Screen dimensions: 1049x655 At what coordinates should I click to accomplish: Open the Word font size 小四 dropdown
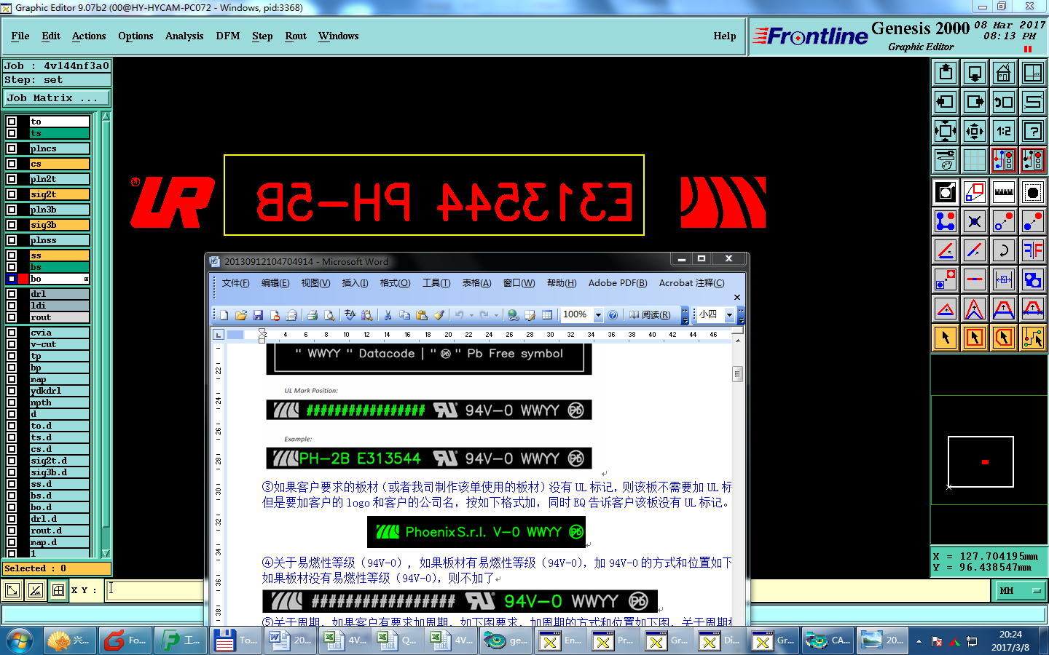tap(729, 315)
